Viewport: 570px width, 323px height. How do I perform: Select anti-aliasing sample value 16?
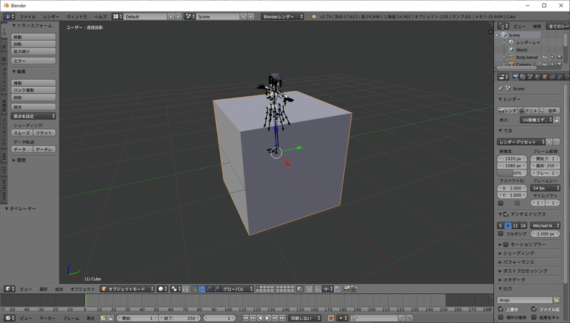click(523, 226)
